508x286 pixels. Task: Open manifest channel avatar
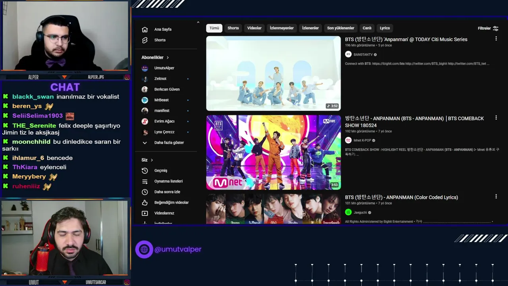pyautogui.click(x=145, y=110)
